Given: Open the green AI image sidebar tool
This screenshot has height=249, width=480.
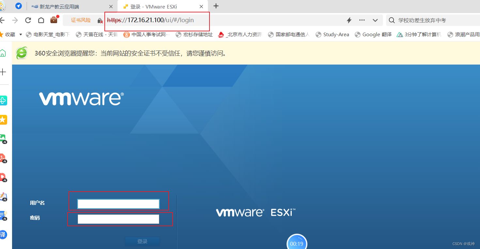Looking at the screenshot, I should (x=3, y=139).
